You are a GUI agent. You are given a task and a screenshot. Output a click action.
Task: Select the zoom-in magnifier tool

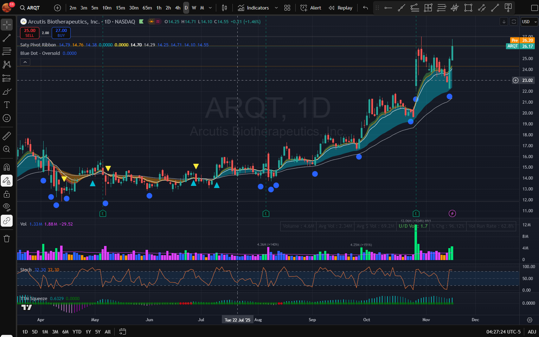[x=7, y=149]
